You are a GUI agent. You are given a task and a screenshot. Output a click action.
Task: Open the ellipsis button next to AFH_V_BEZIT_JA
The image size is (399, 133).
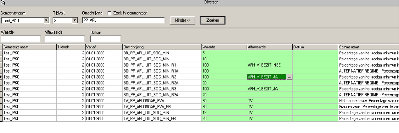tap(289, 77)
